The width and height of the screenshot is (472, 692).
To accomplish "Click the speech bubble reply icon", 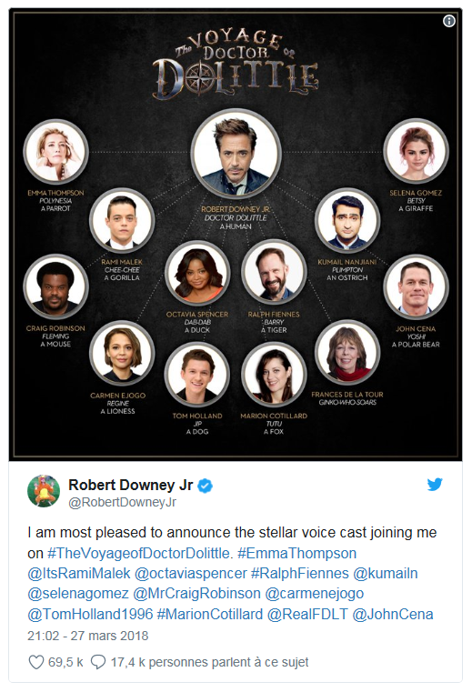I will coord(98,662).
